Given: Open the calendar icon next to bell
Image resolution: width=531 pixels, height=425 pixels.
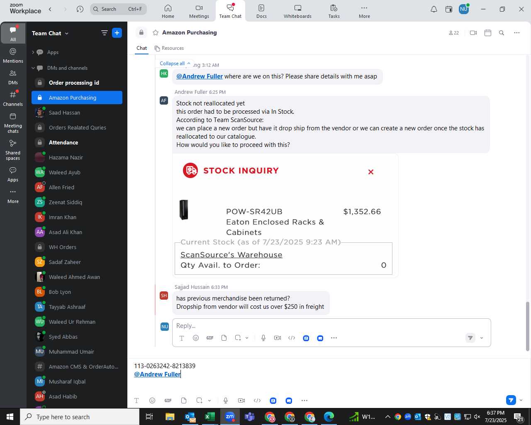Looking at the screenshot, I should coord(449,9).
